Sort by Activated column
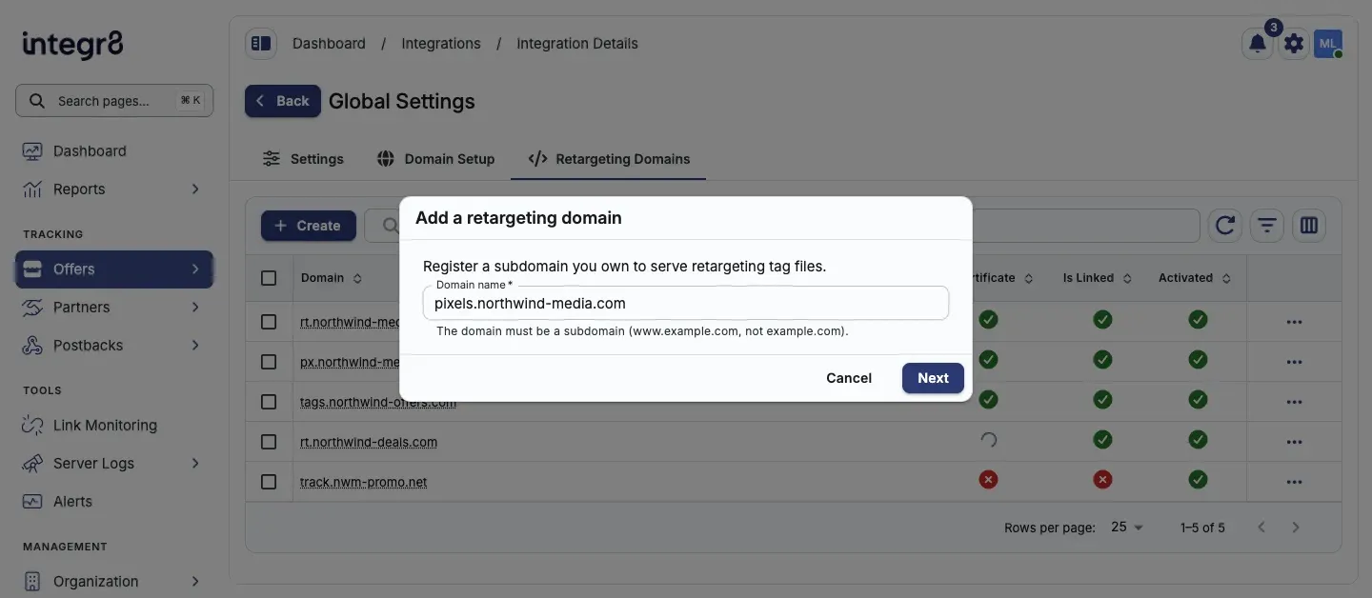 point(1195,278)
